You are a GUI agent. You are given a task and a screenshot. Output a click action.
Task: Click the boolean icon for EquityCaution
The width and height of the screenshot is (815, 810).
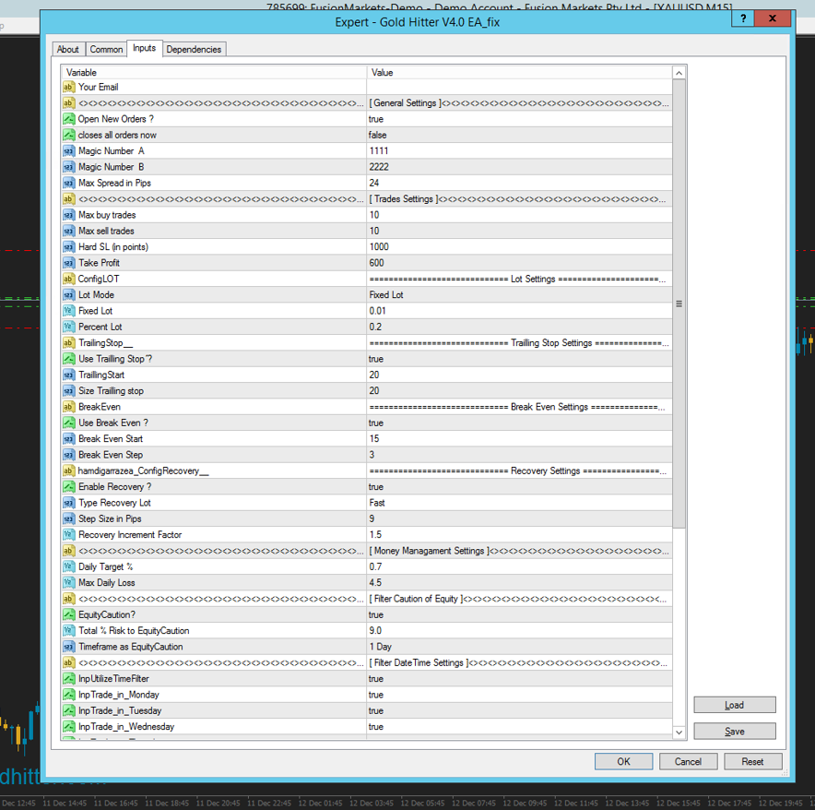[68, 615]
